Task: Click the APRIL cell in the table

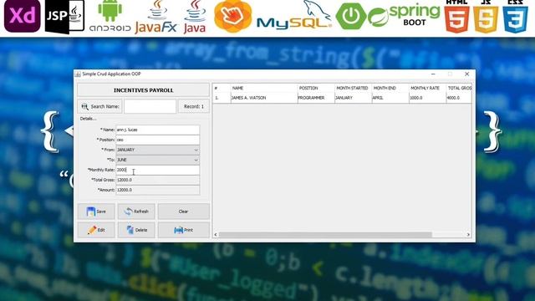Action: 390,98
